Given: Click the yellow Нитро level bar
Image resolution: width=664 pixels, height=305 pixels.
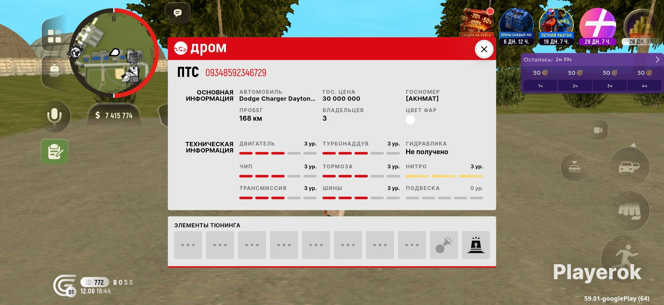Looking at the screenshot, I should pyautogui.click(x=444, y=176).
